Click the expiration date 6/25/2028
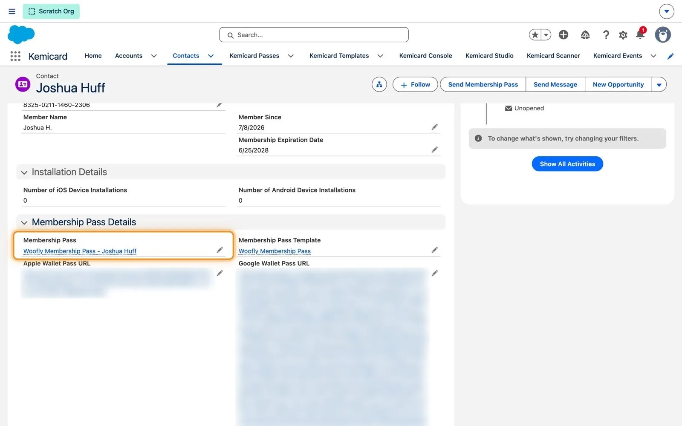Image resolution: width=682 pixels, height=426 pixels. (254, 150)
